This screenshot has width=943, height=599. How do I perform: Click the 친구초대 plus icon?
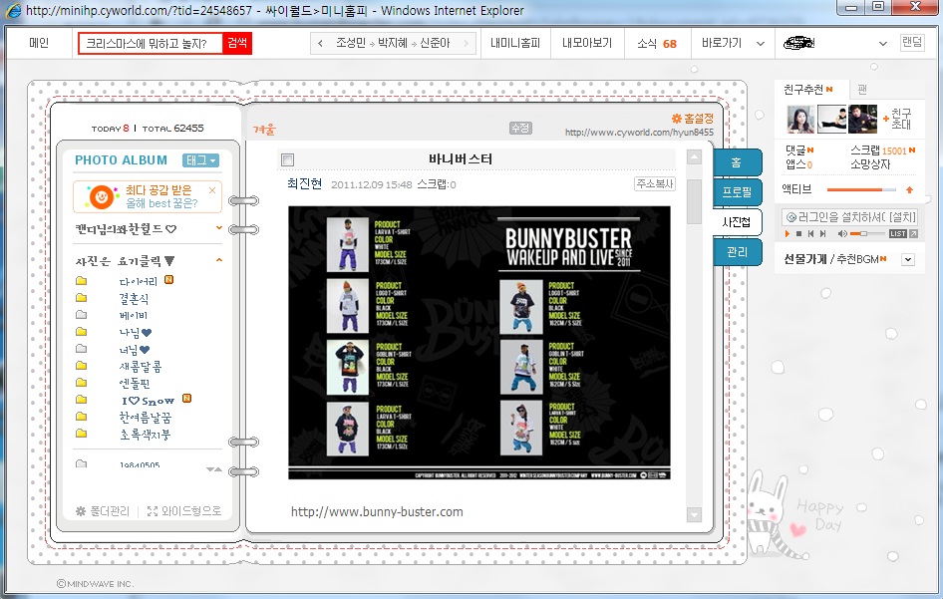(886, 119)
